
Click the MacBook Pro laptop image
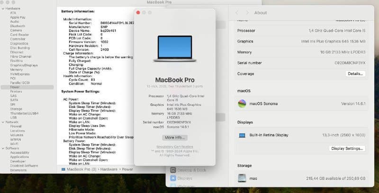(x=175, y=49)
